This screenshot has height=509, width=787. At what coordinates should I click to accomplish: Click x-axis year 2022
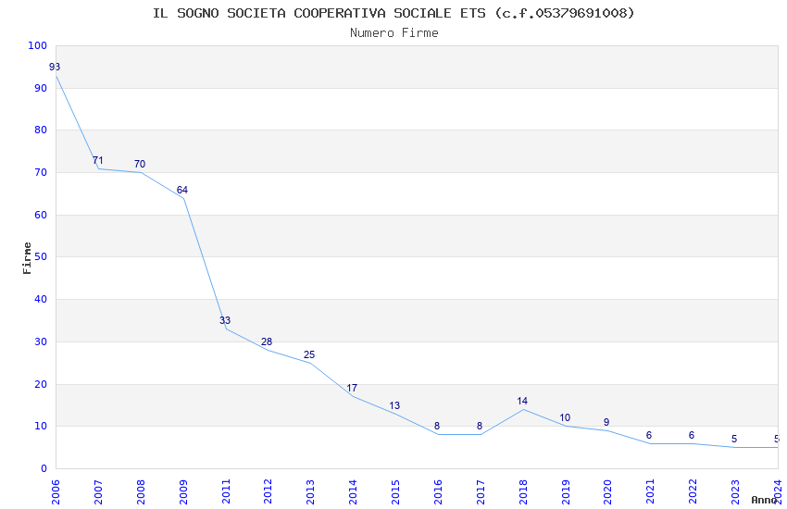(x=693, y=491)
